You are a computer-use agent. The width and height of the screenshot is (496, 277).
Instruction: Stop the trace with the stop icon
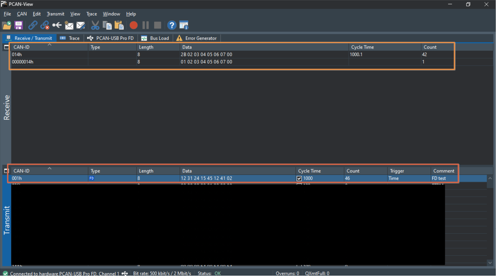click(x=158, y=25)
